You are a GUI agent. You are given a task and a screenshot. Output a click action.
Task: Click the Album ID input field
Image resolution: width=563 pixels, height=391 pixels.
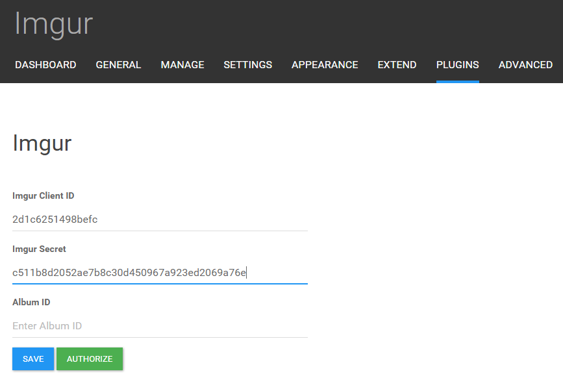160,325
